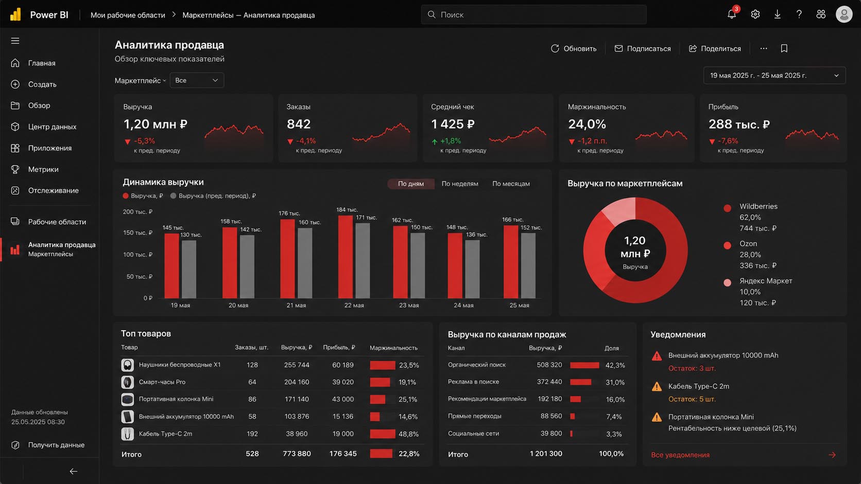Click the Получить данные icon

click(15, 445)
